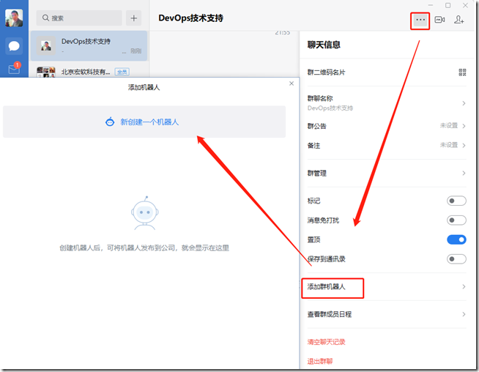Click the plus button beside the search box

click(134, 18)
